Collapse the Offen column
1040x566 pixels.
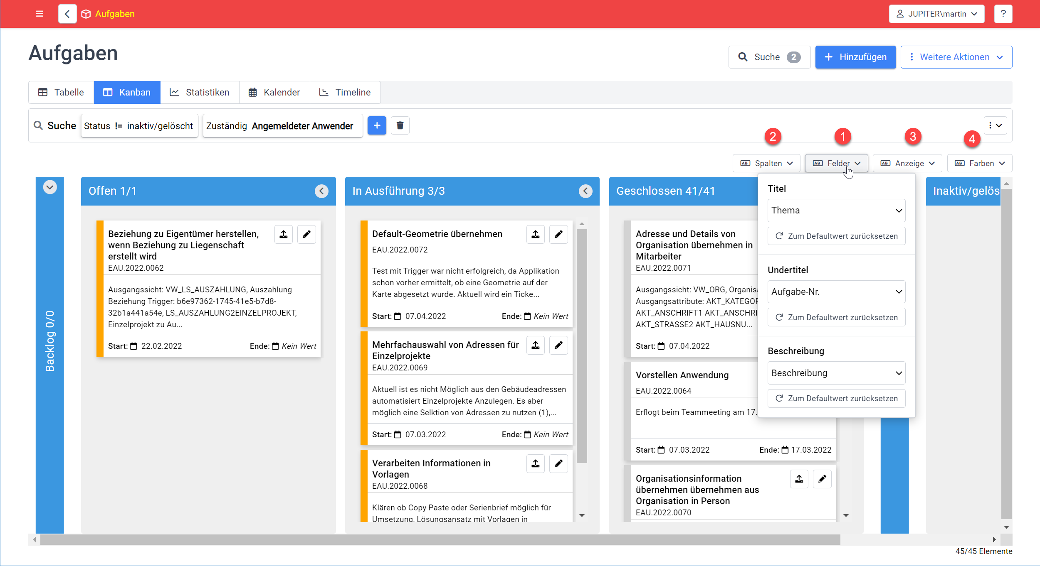point(321,191)
